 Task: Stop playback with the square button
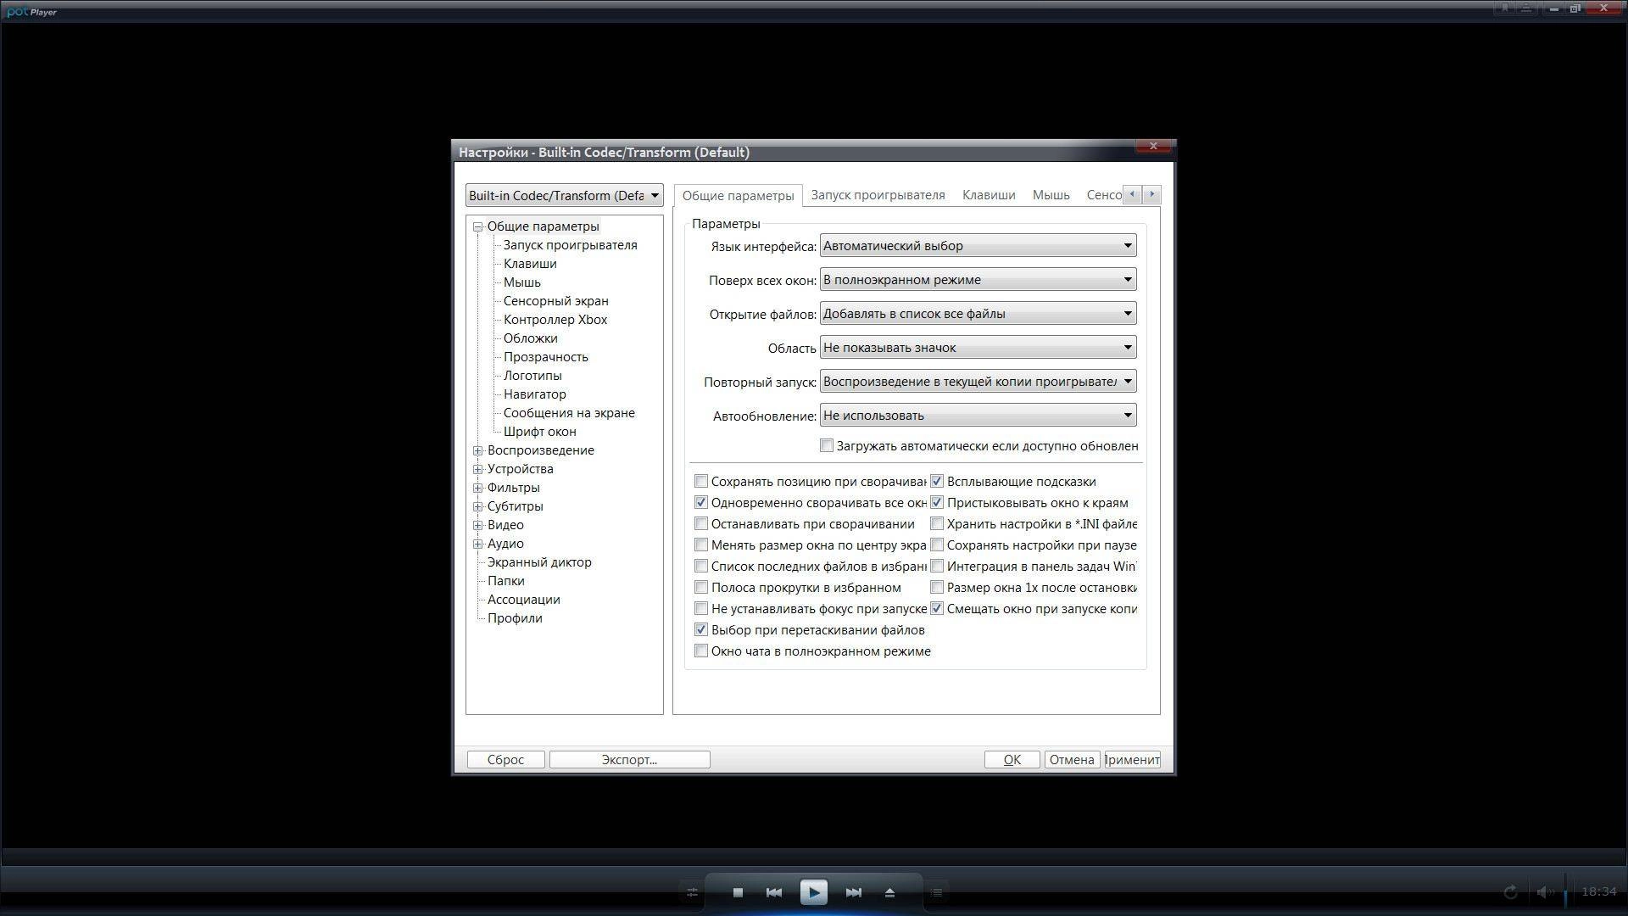(738, 892)
